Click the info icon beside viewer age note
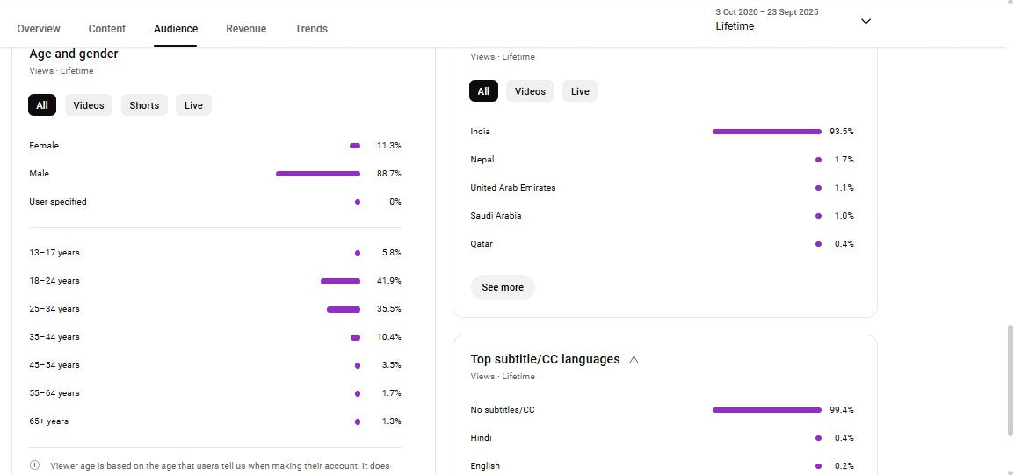1014x475 pixels. click(34, 465)
